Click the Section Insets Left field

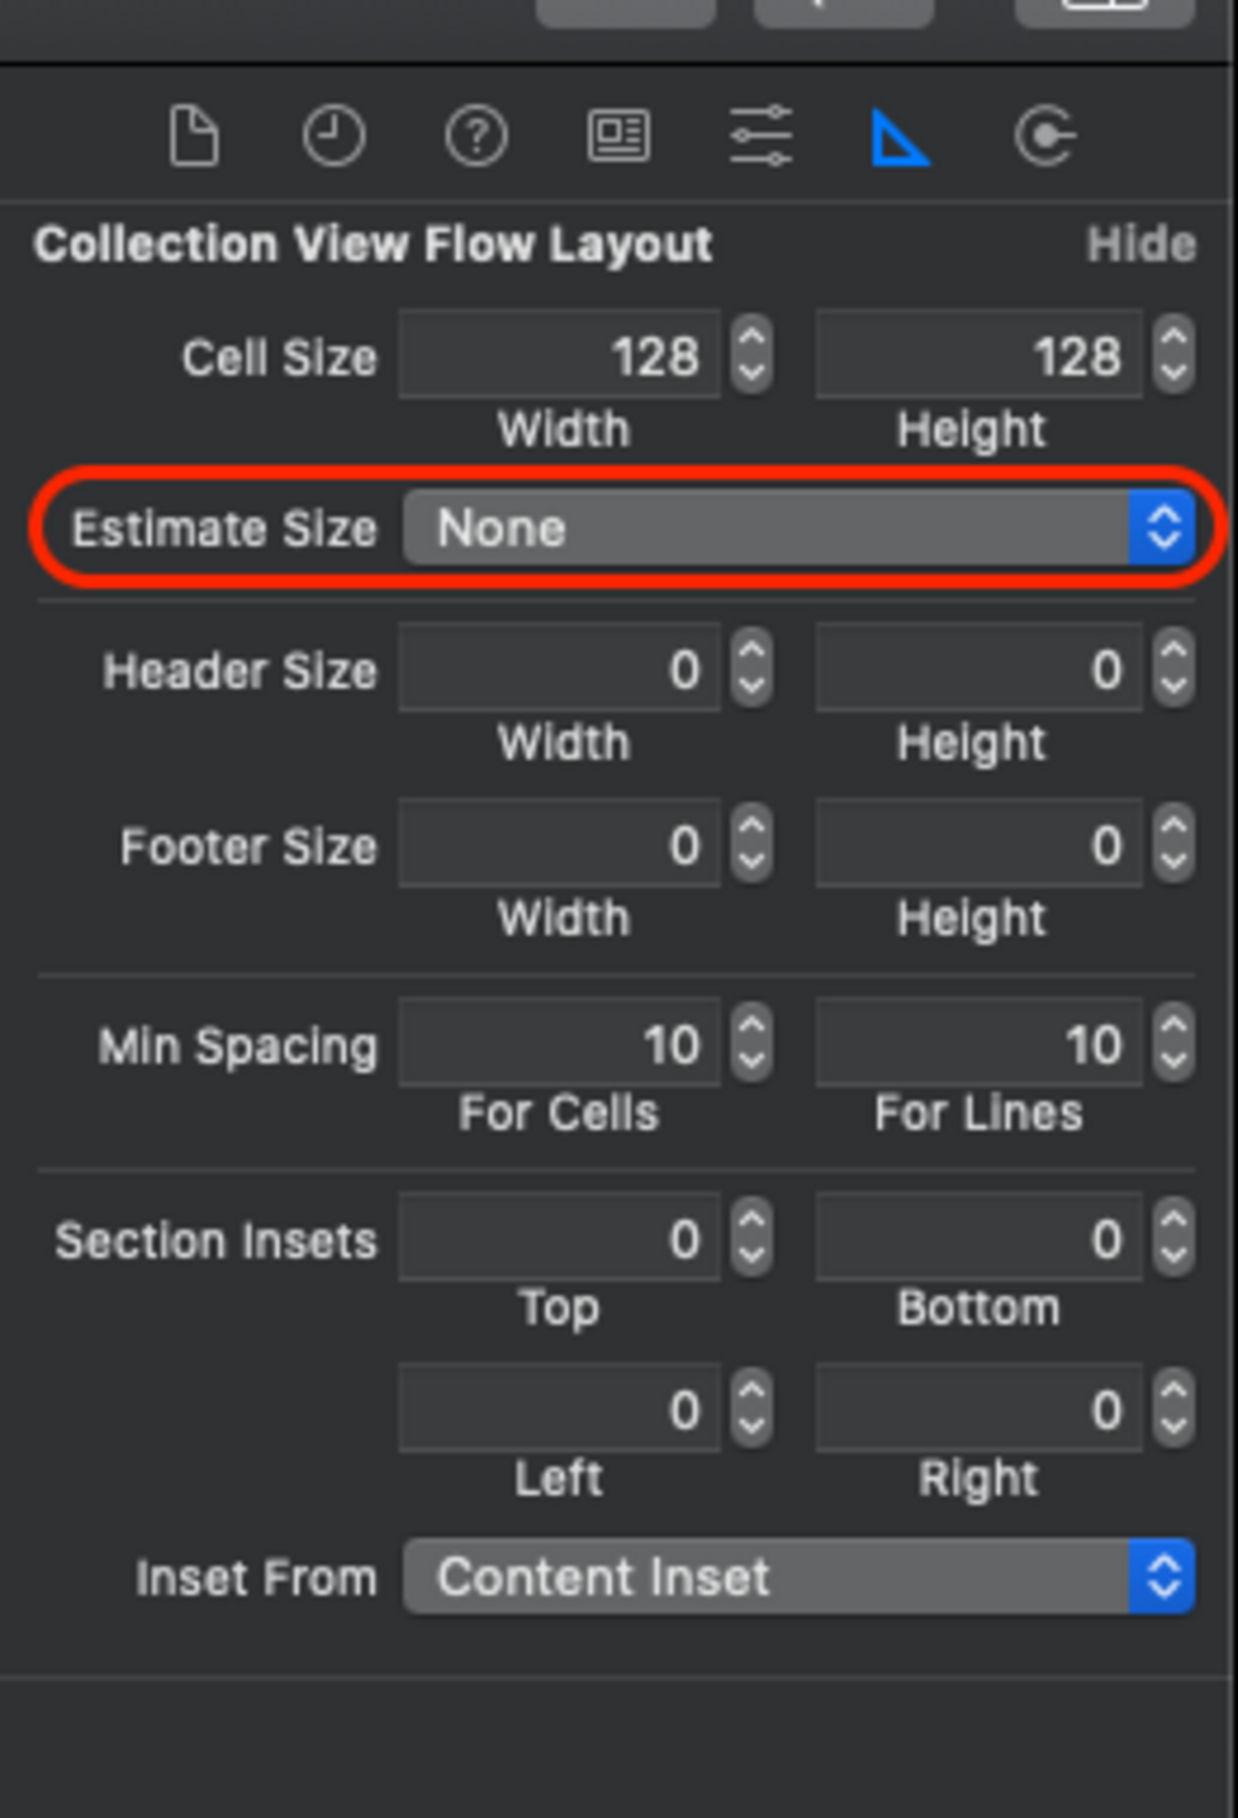[x=560, y=1409]
